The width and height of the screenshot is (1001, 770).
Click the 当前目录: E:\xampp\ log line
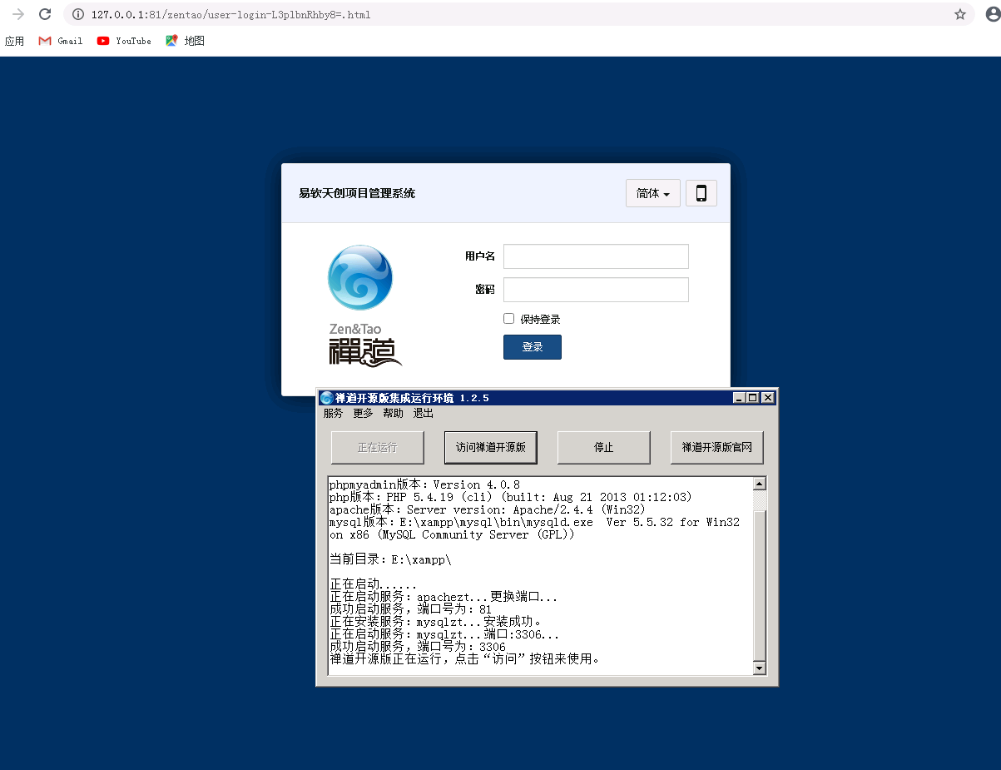391,559
